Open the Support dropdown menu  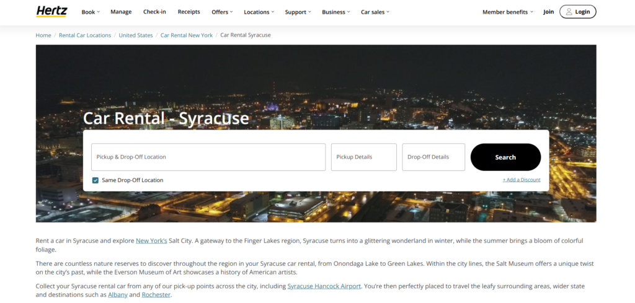298,12
